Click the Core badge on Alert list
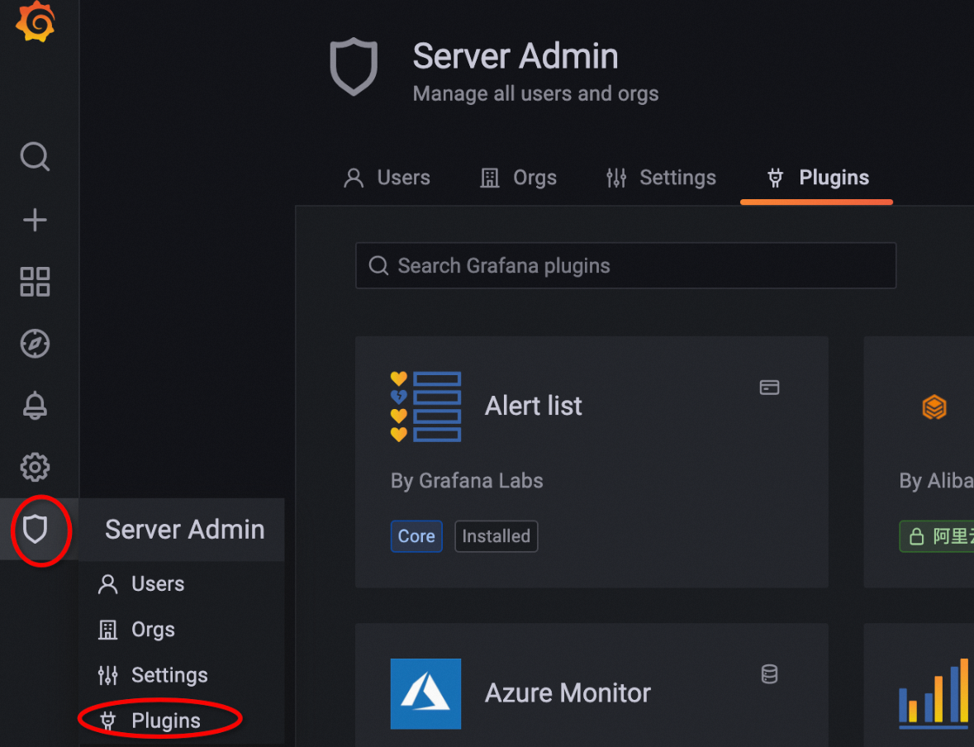 [416, 536]
